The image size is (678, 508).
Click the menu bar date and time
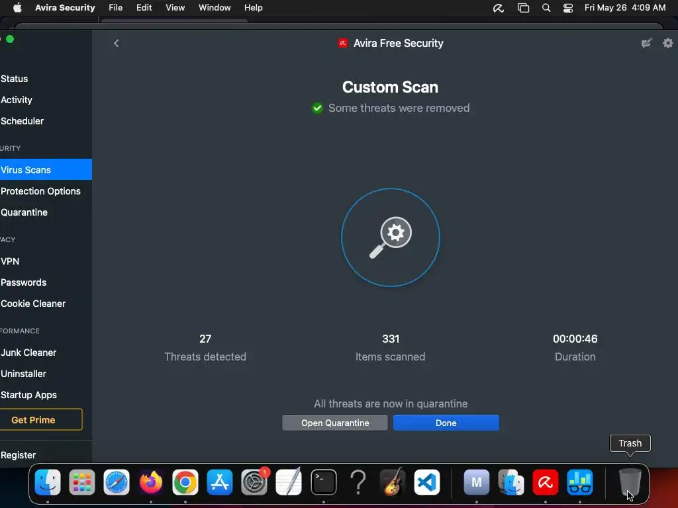tap(625, 8)
